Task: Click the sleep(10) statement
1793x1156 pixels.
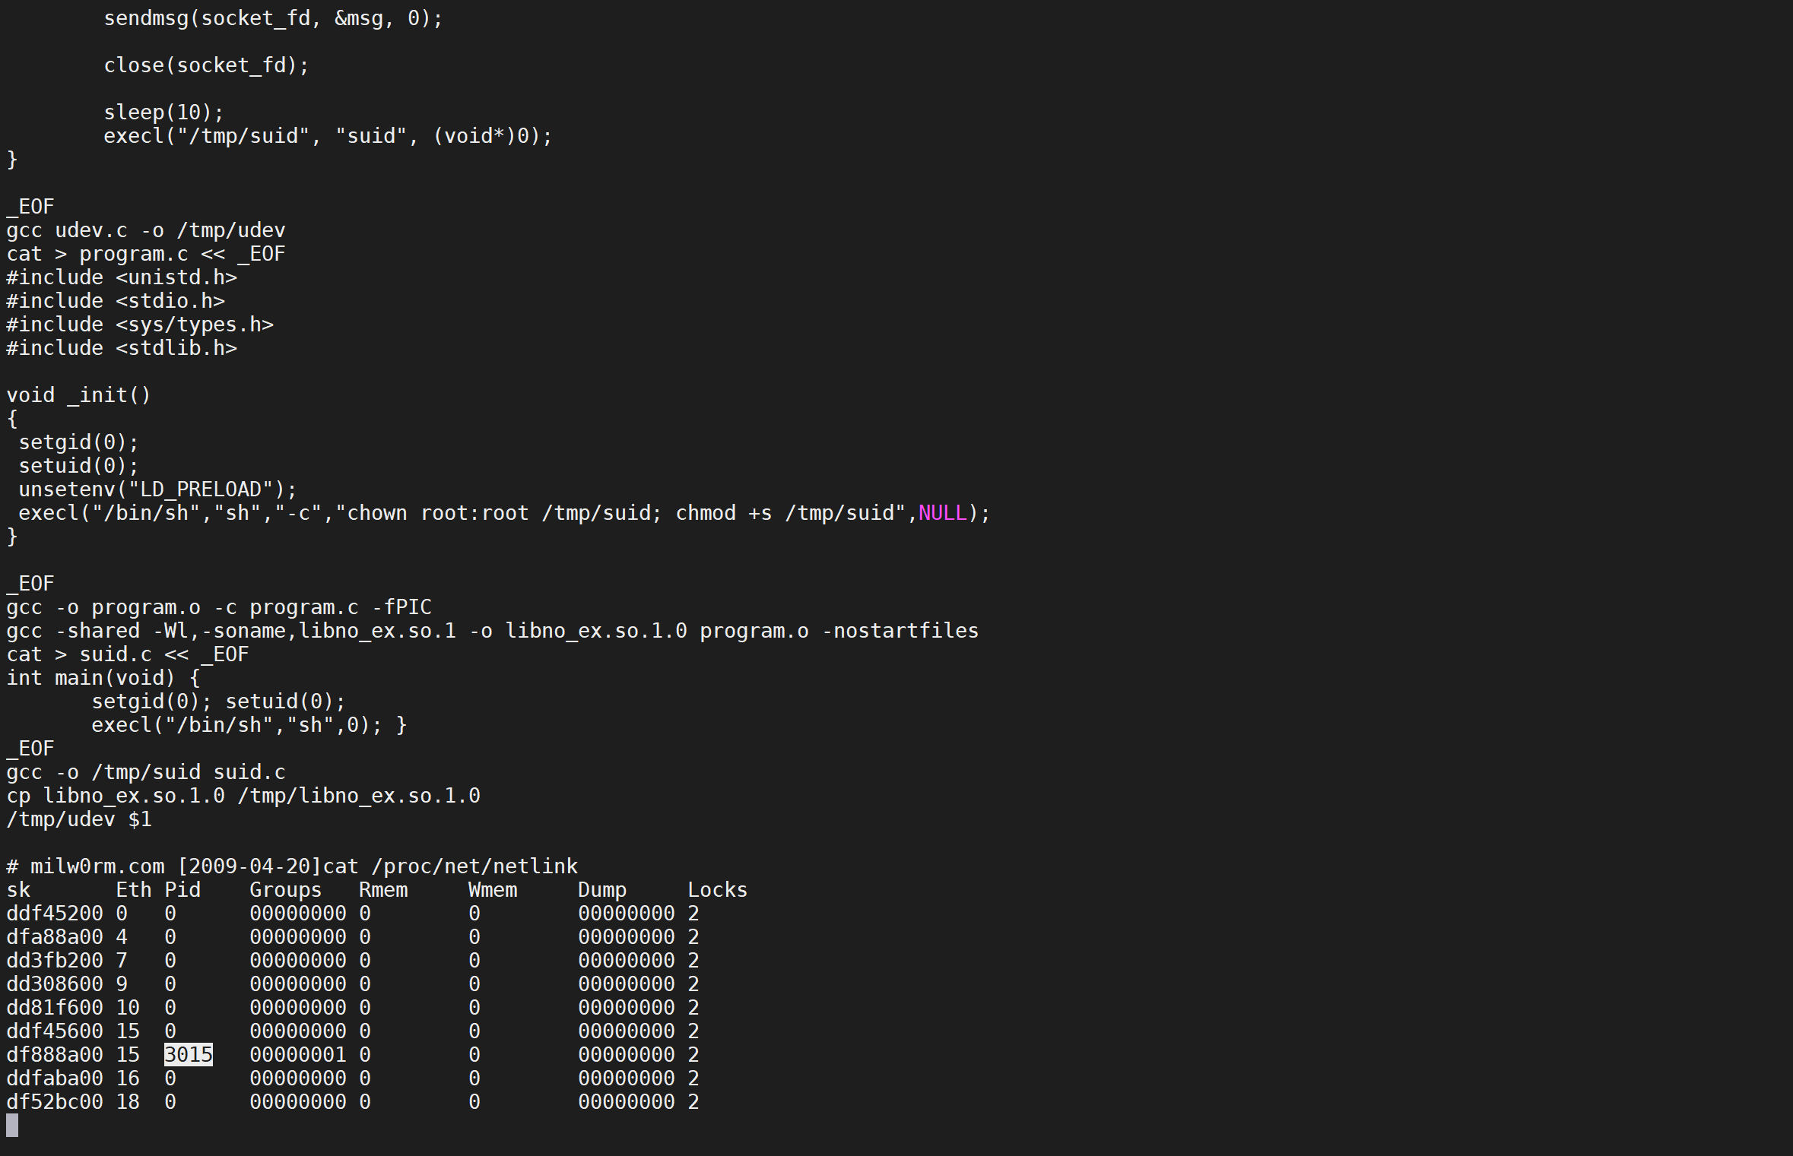Action: point(163,112)
